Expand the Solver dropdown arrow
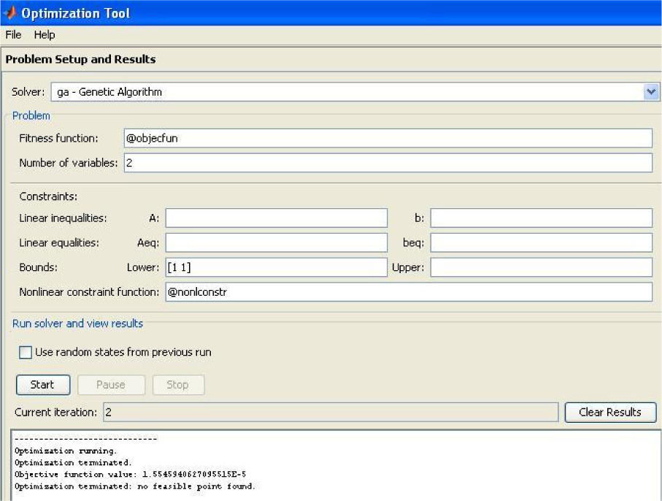The height and width of the screenshot is (501, 662). (x=651, y=92)
